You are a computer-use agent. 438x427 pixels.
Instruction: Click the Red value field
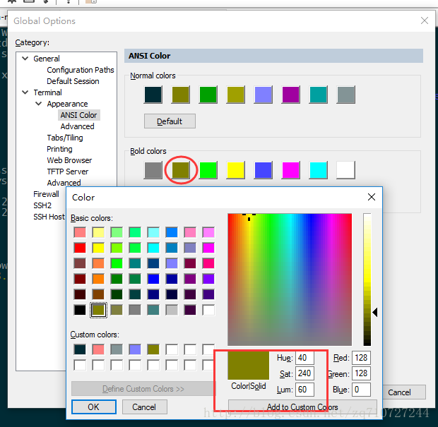pos(361,358)
